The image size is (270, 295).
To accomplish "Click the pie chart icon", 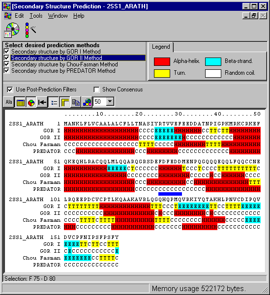I will click(31, 102).
